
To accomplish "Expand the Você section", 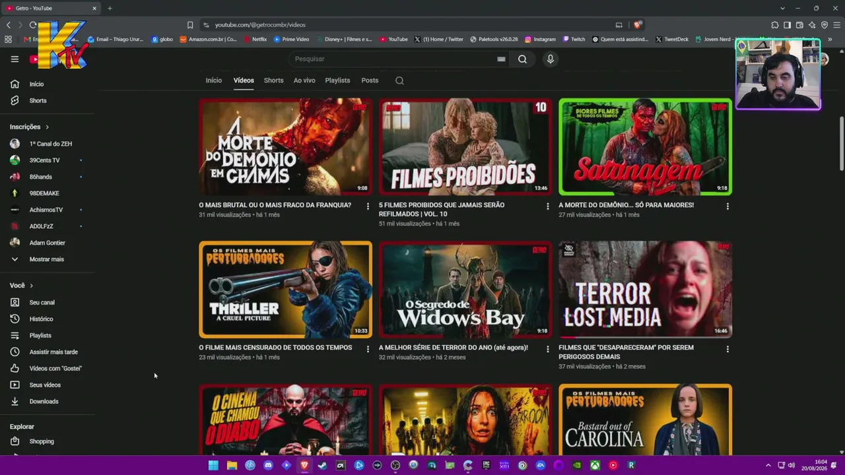I will coord(21,286).
